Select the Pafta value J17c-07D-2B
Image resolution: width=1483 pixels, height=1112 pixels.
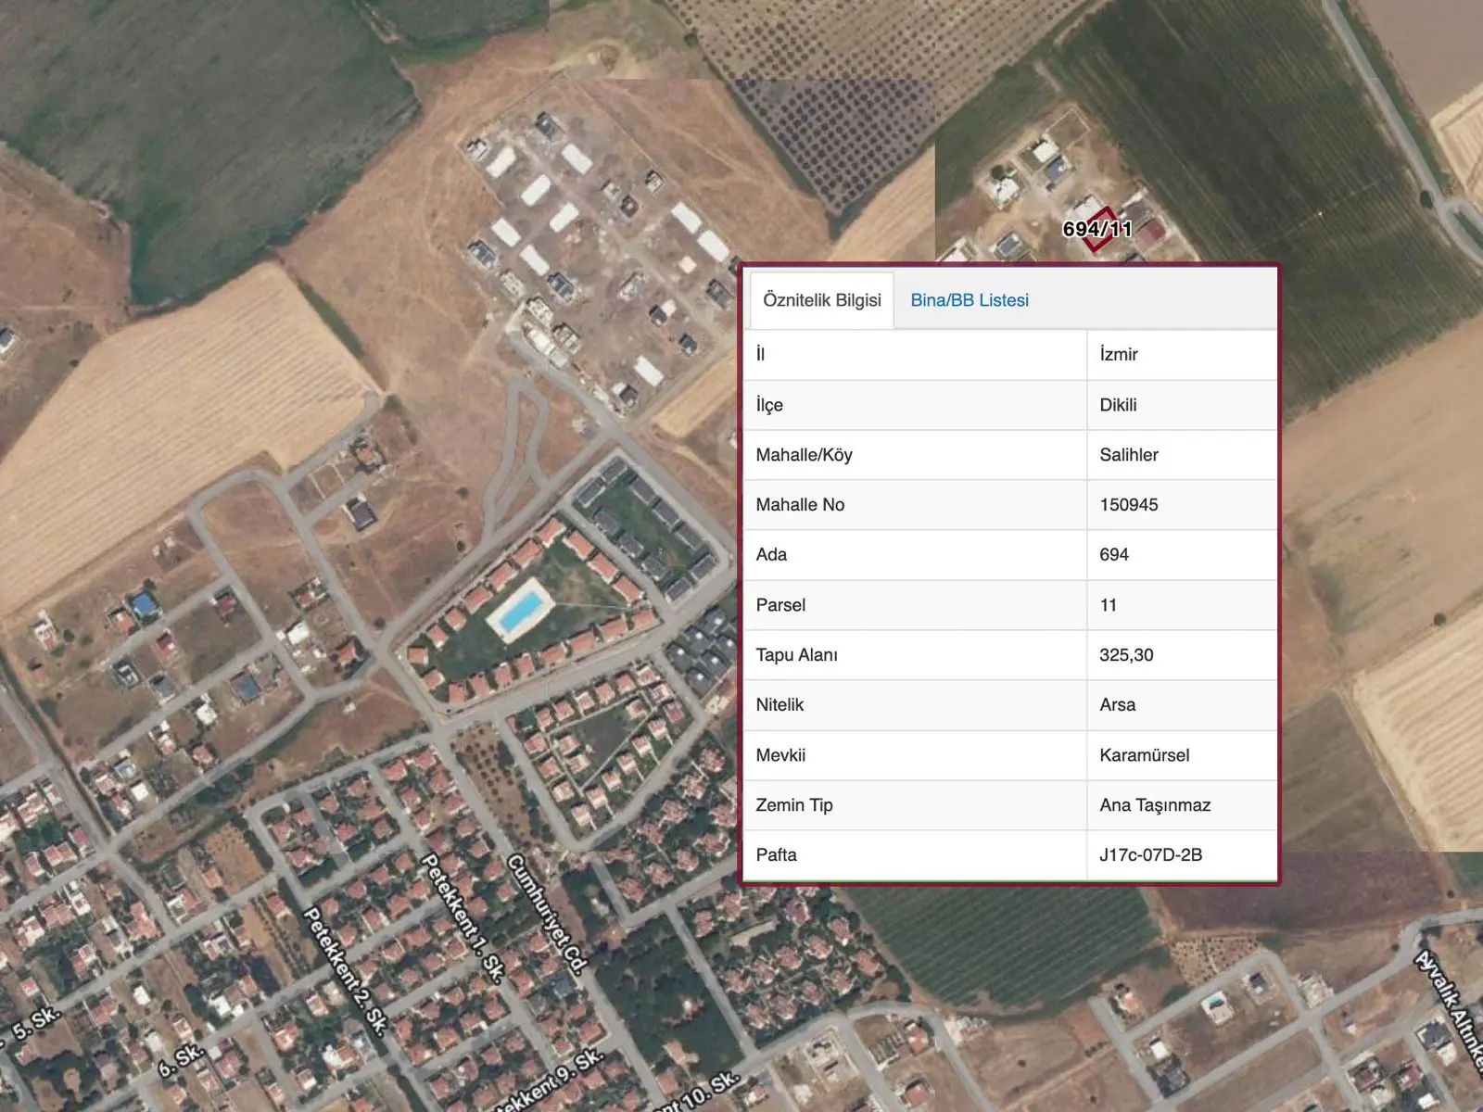[1151, 855]
